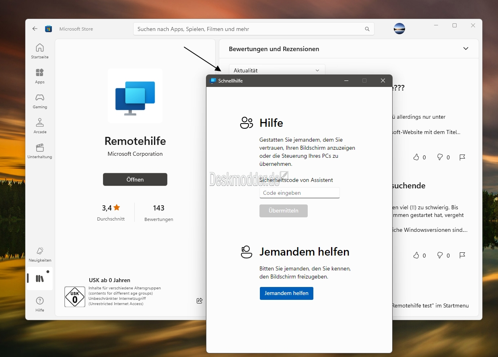Open the Apps section in sidebar
The width and height of the screenshot is (498, 357).
(40, 76)
